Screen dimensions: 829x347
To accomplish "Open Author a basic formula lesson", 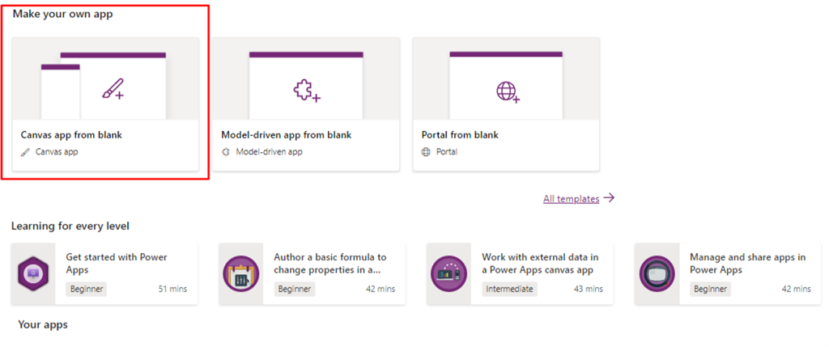I will (330, 264).
